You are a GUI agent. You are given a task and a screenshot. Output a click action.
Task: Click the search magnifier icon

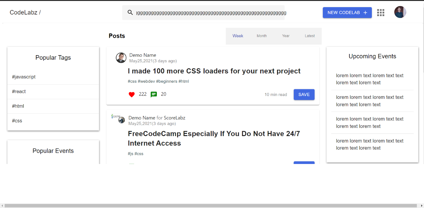click(130, 12)
